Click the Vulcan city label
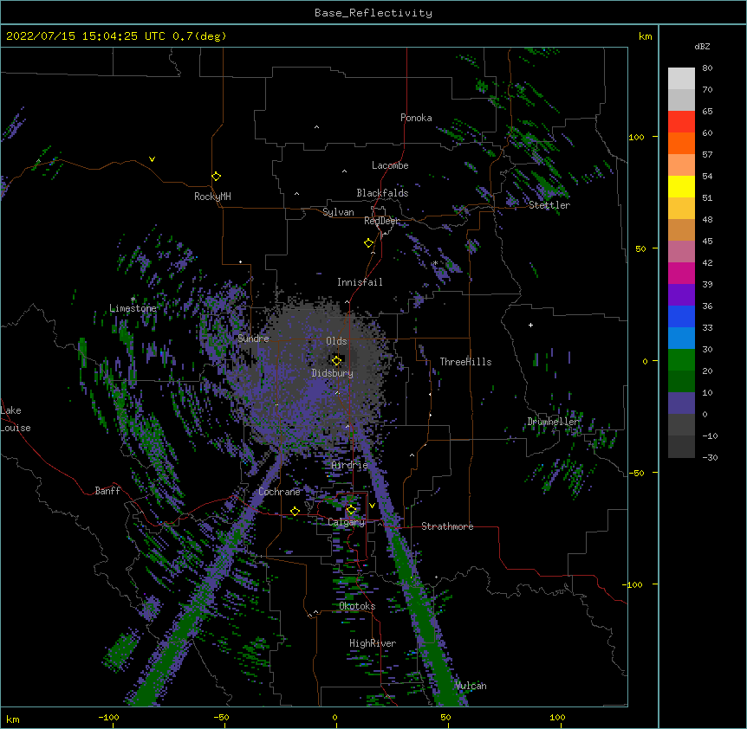The image size is (747, 729). coord(471,686)
